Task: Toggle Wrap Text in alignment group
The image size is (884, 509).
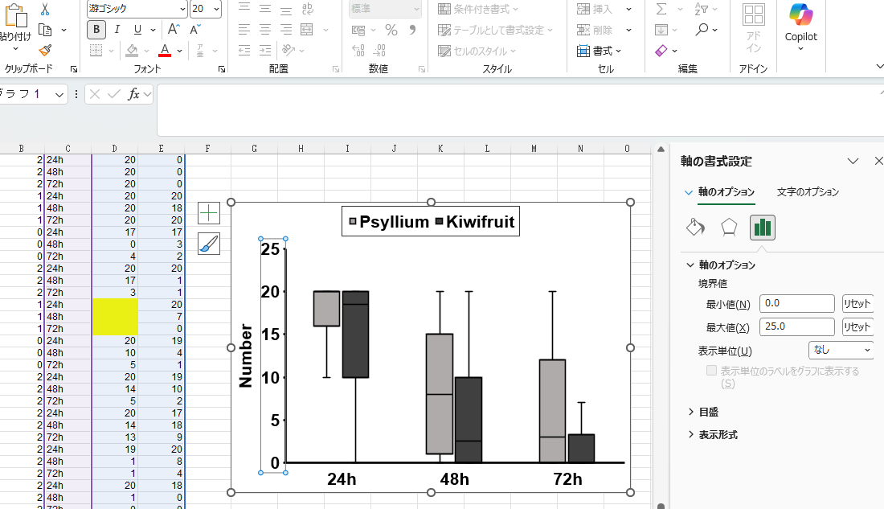Action: click(307, 9)
